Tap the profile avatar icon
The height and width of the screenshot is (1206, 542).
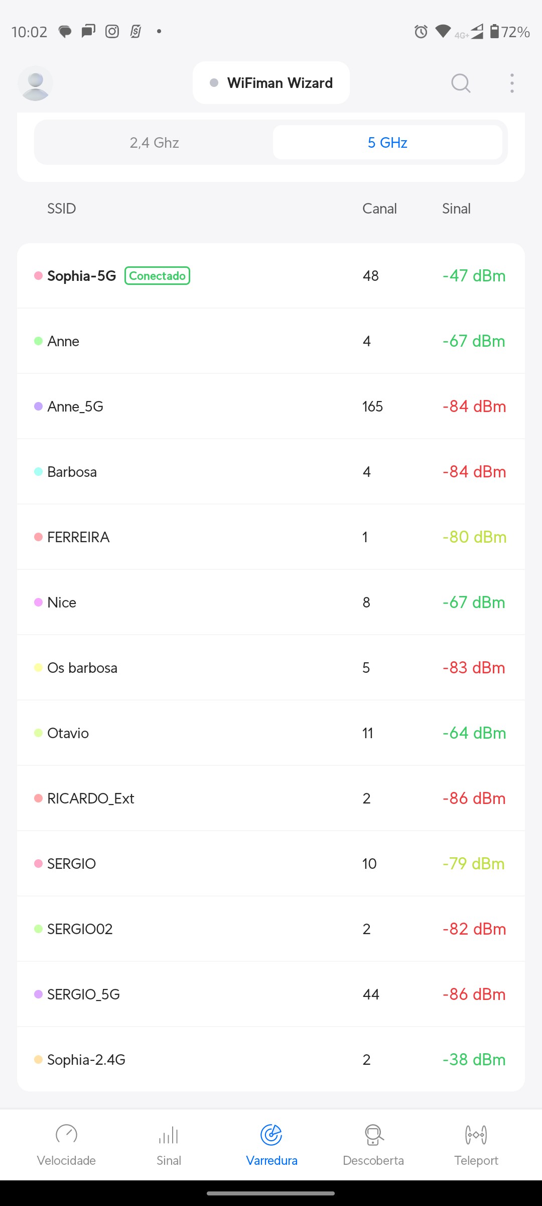tap(35, 83)
